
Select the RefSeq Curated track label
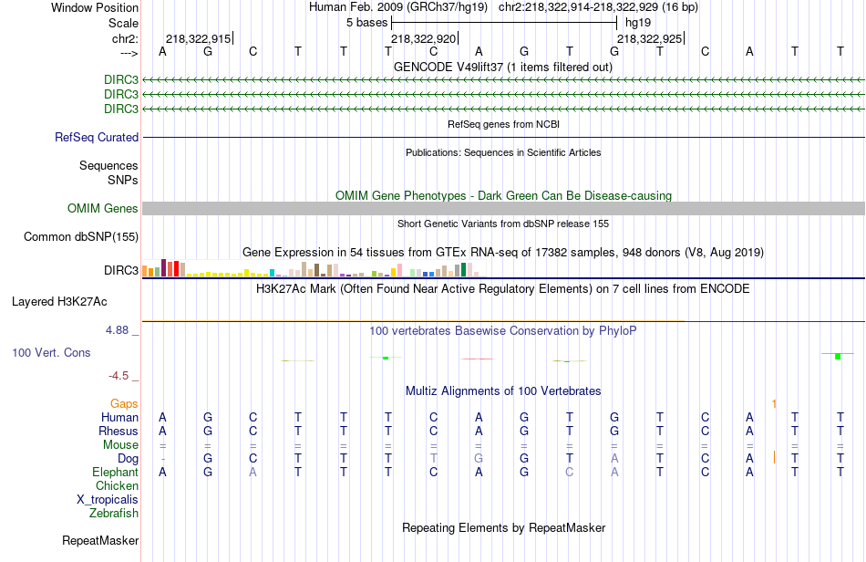pyautogui.click(x=97, y=137)
